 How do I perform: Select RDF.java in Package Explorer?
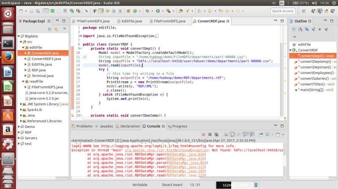coord(38,70)
